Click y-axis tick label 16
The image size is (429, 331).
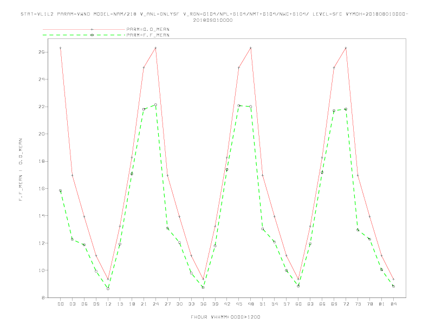click(42, 188)
